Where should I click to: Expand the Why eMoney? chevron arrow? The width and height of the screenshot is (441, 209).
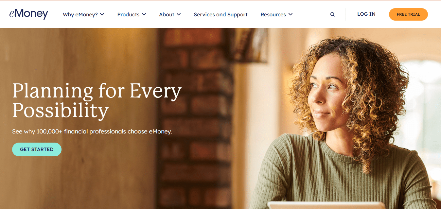click(x=102, y=14)
